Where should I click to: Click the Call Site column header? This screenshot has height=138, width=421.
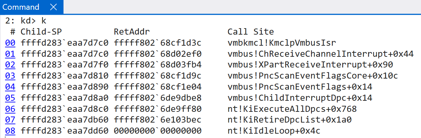(251, 32)
